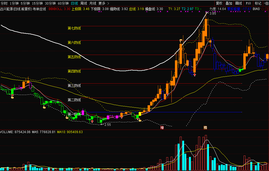This screenshot has width=269, height=171.
Task: Click the 力度: 14.64 value
Action: (218, 9)
